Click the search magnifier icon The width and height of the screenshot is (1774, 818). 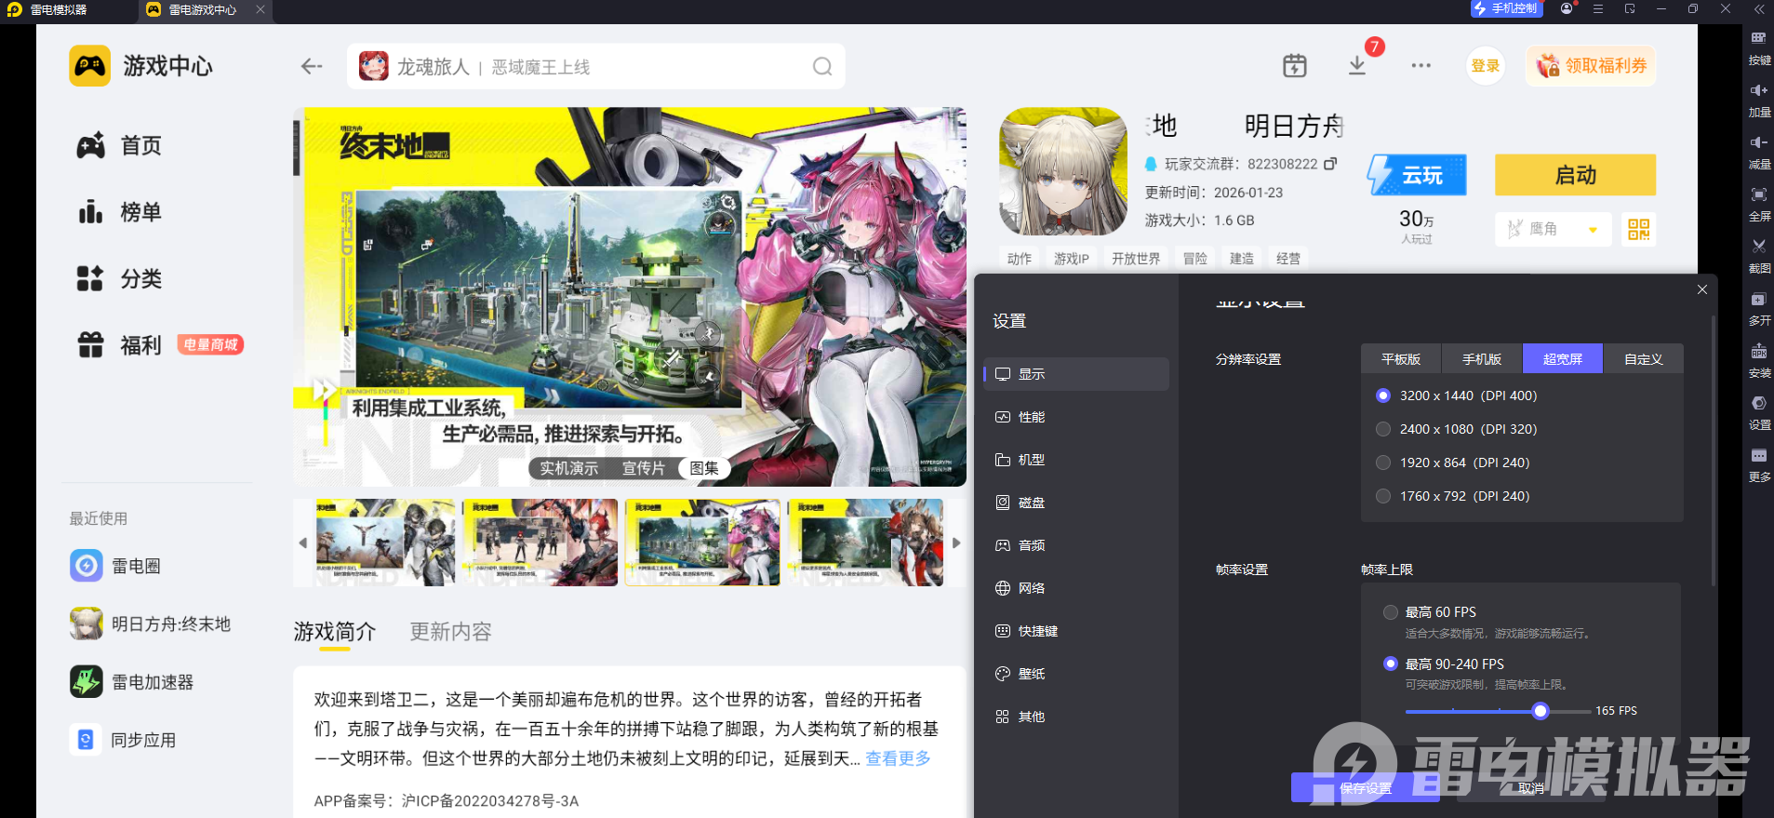point(822,66)
